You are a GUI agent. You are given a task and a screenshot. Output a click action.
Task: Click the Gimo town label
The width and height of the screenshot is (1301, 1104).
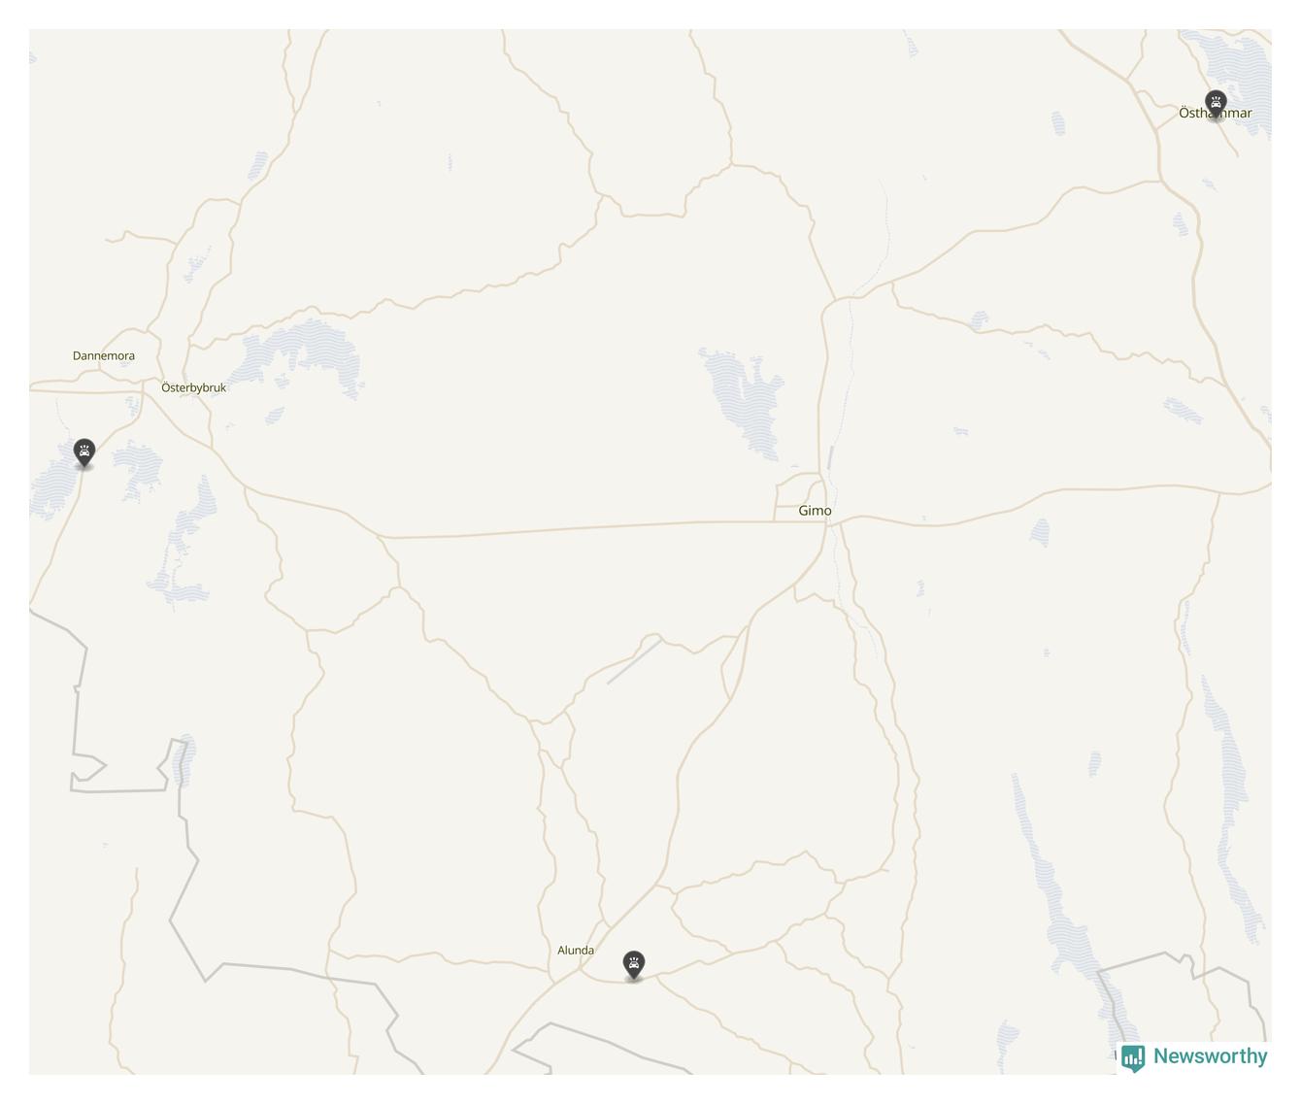pos(815,511)
